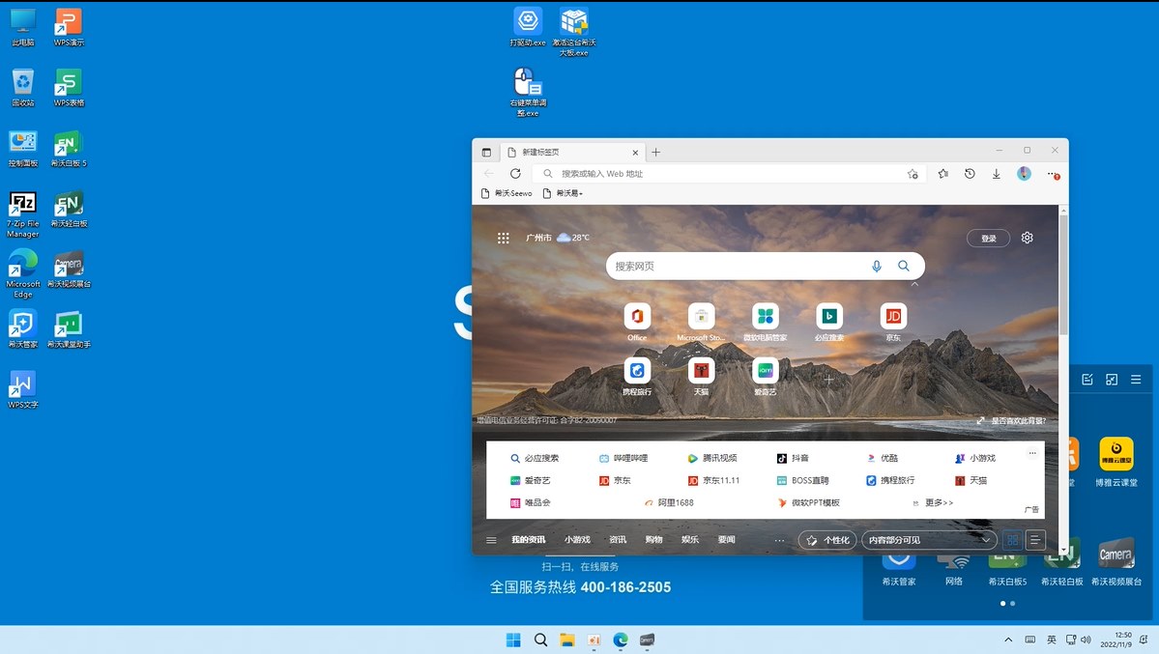Image resolution: width=1159 pixels, height=654 pixels.
Task: Open the Downloads icon in Edge toolbar
Action: click(997, 174)
